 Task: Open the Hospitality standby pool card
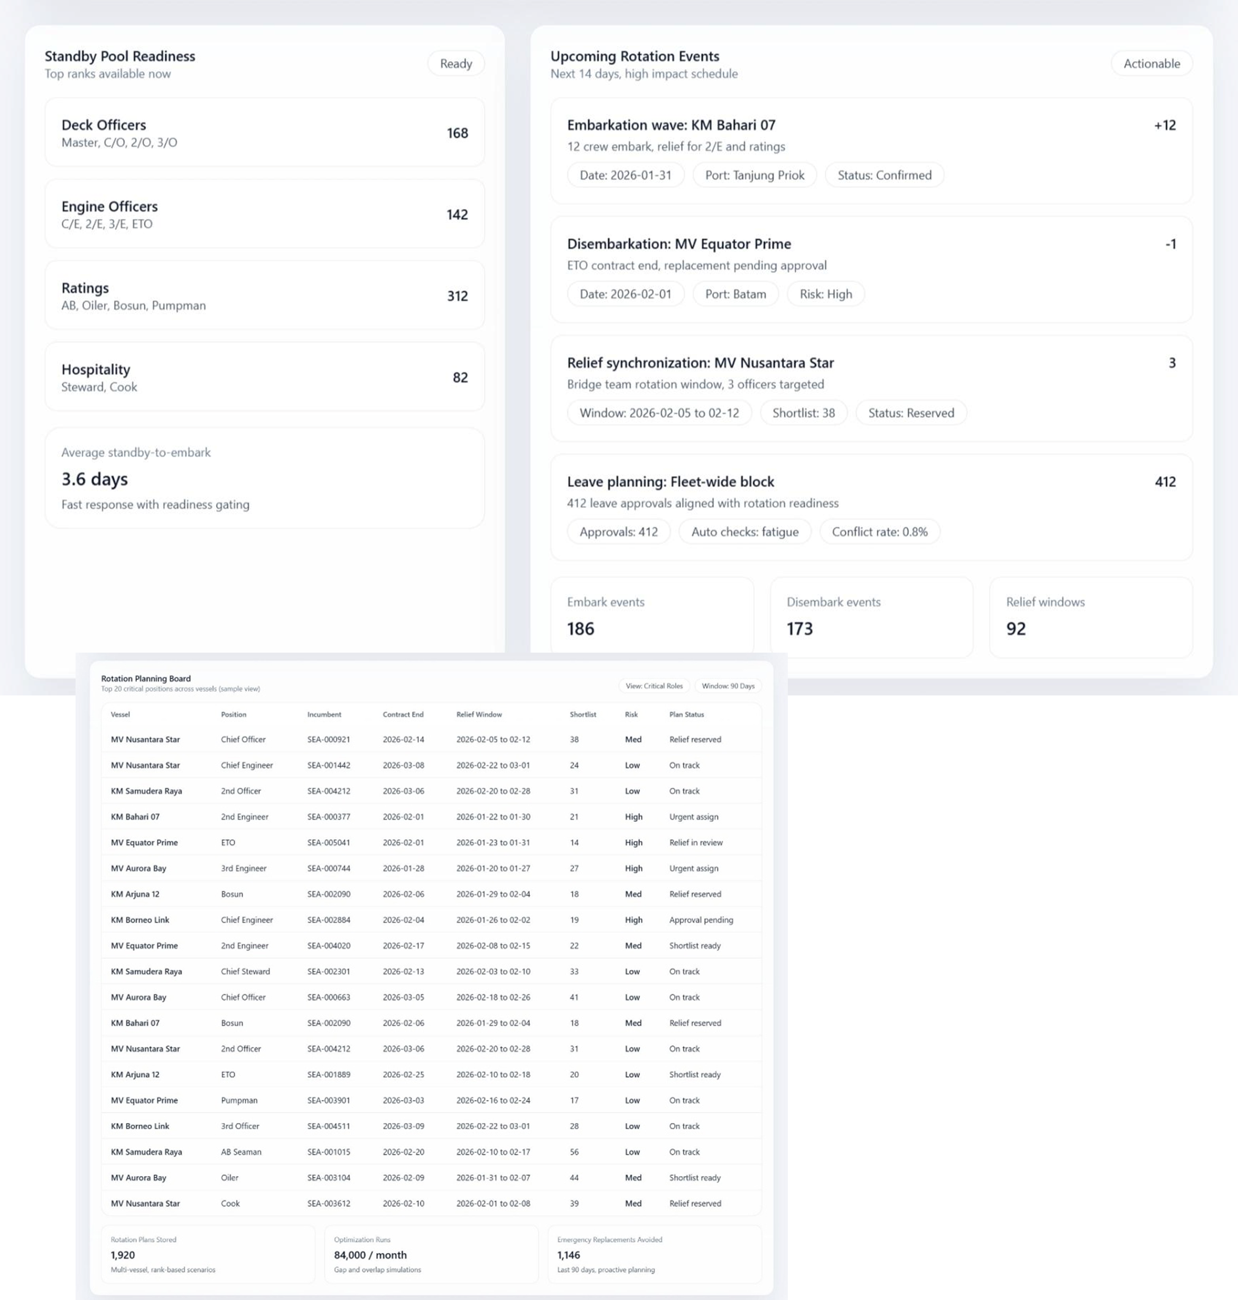[x=264, y=377]
